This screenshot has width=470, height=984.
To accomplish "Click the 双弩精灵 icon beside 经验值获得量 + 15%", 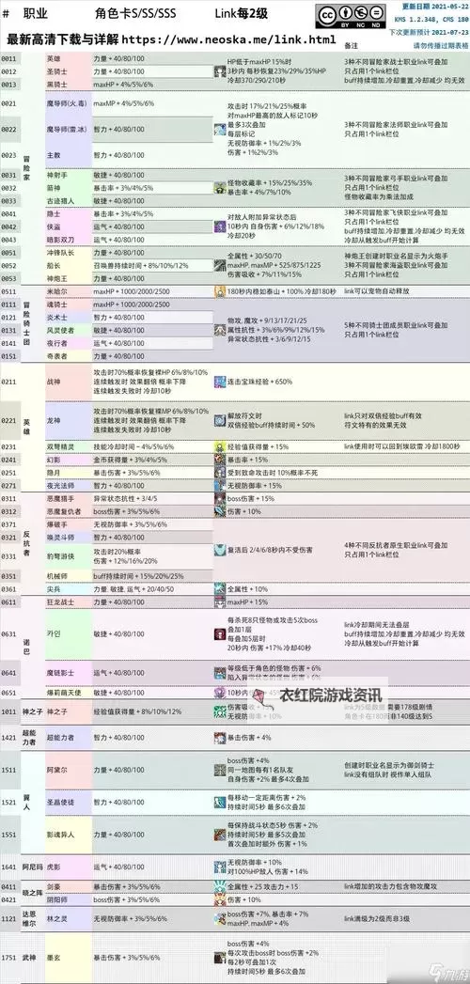I will 220,446.
